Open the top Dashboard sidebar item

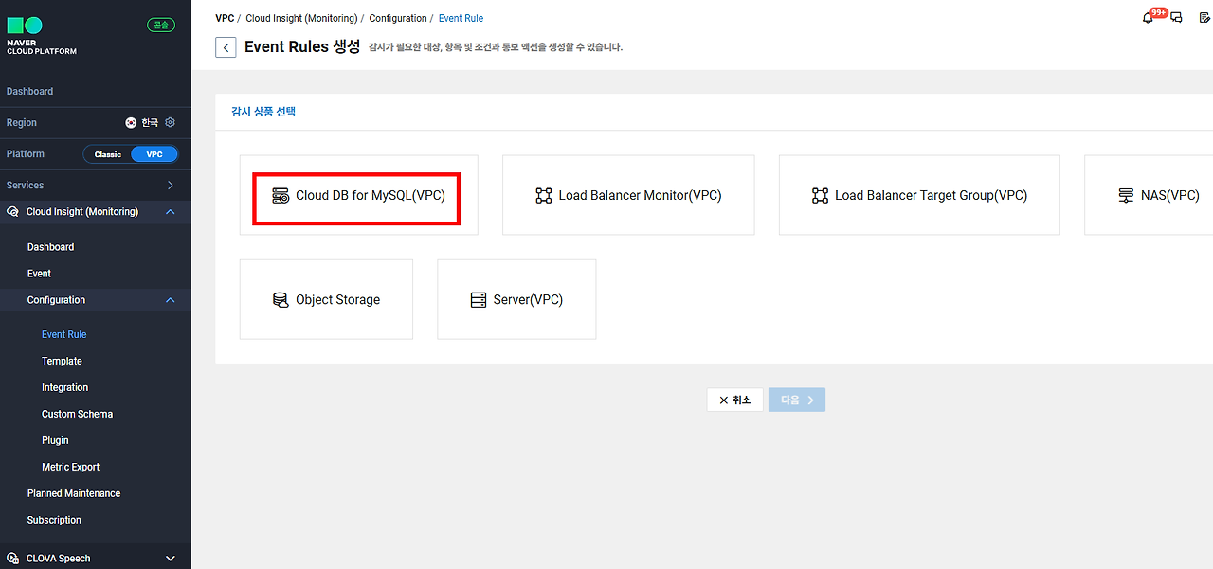click(x=30, y=92)
